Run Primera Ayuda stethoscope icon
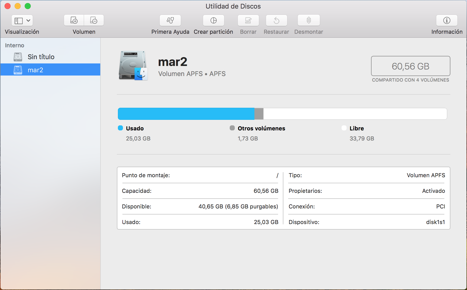Screen dimensions: 467x290 coord(170,20)
